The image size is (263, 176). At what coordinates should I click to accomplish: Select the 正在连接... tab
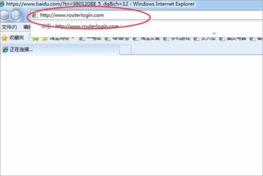(60, 50)
